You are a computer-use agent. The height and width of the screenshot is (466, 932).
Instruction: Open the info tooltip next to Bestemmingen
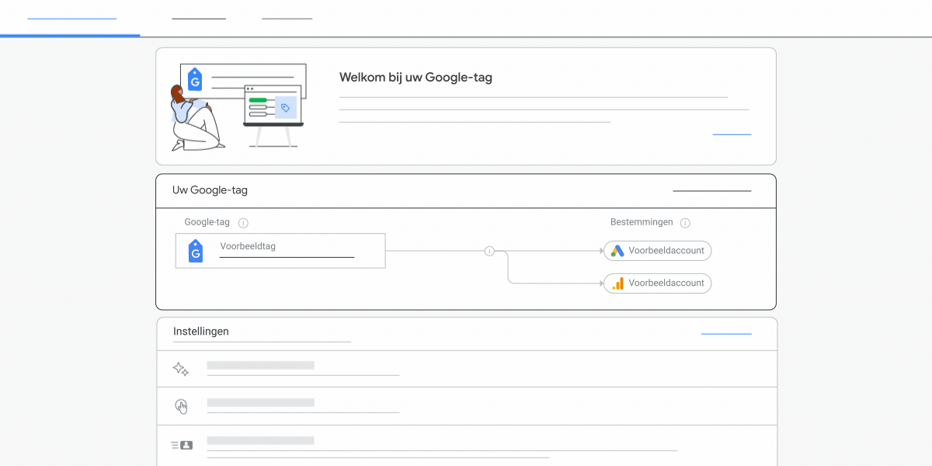click(685, 223)
